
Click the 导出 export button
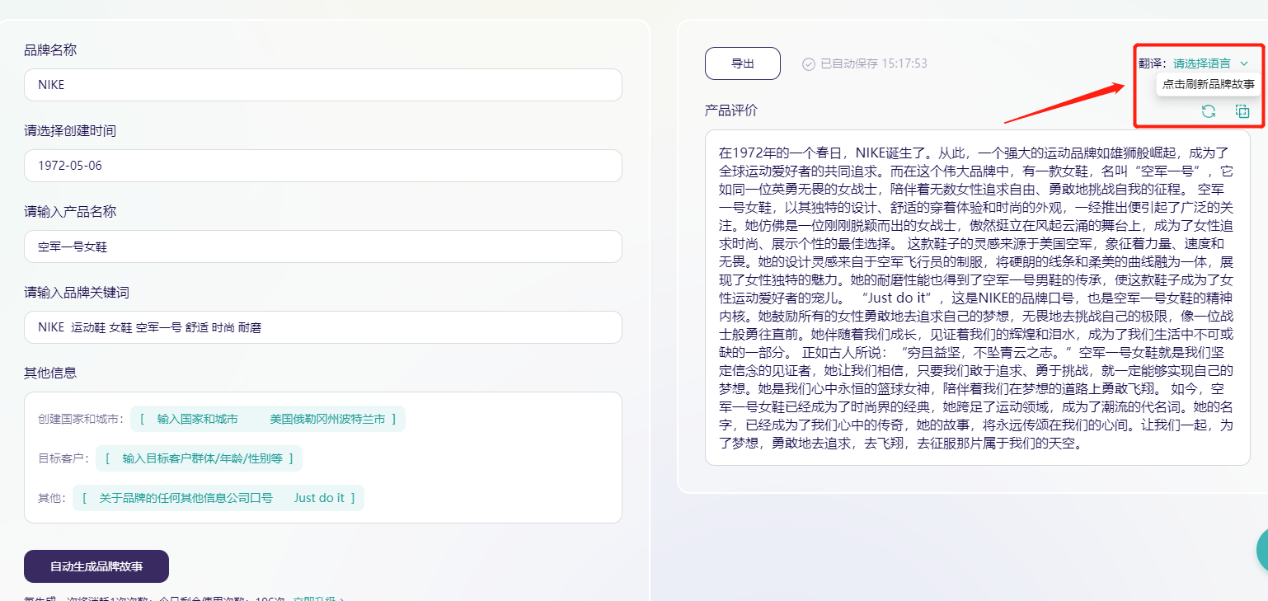[743, 63]
